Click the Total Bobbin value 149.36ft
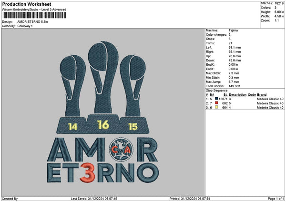286x202 pixels. [x=235, y=86]
